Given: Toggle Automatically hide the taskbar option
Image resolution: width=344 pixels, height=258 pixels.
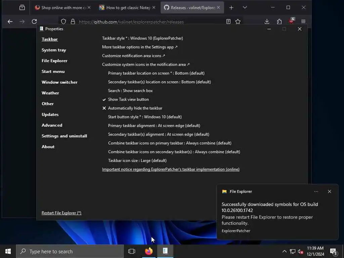Looking at the screenshot, I should click(132, 108).
